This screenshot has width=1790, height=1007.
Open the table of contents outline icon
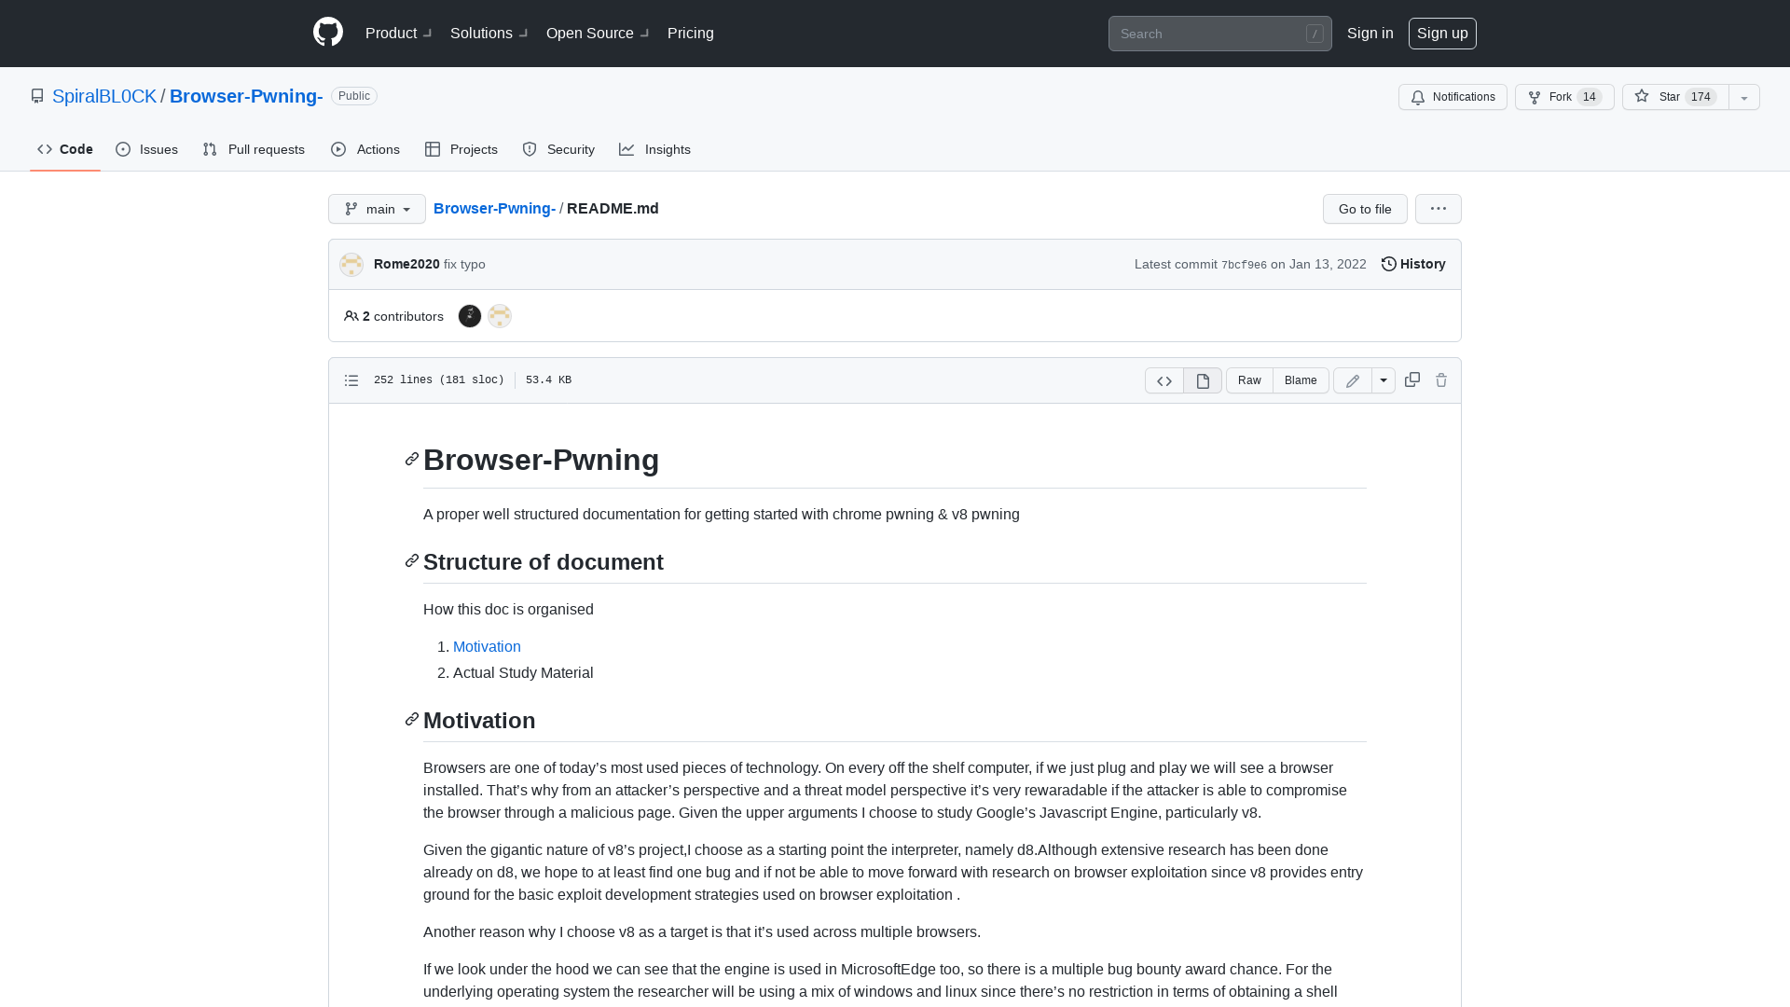351,380
